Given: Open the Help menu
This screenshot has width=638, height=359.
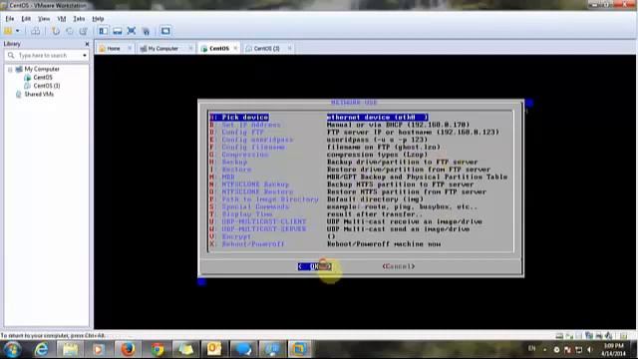Looking at the screenshot, I should pyautogui.click(x=98, y=19).
